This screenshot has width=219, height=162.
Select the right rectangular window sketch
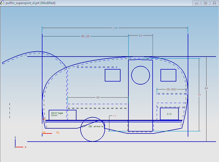click(168, 75)
